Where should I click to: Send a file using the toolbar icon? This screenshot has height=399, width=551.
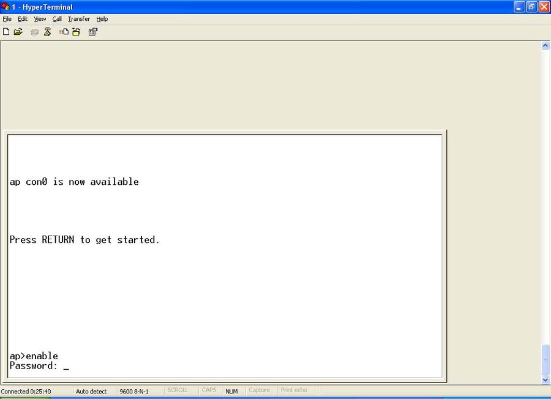64,31
